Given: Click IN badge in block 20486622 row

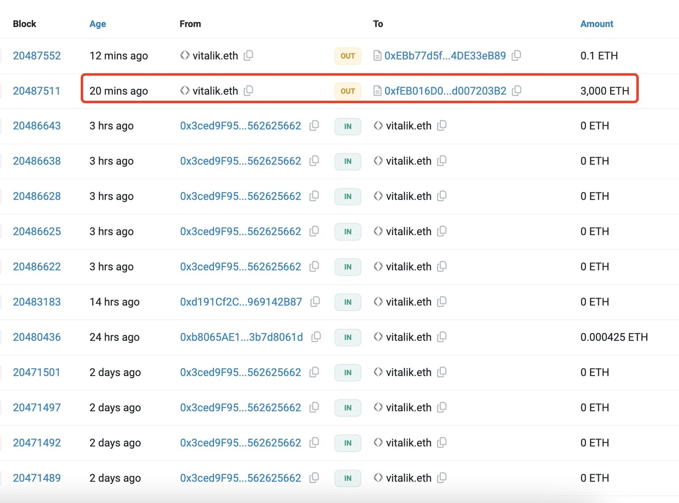Looking at the screenshot, I should coord(347,267).
